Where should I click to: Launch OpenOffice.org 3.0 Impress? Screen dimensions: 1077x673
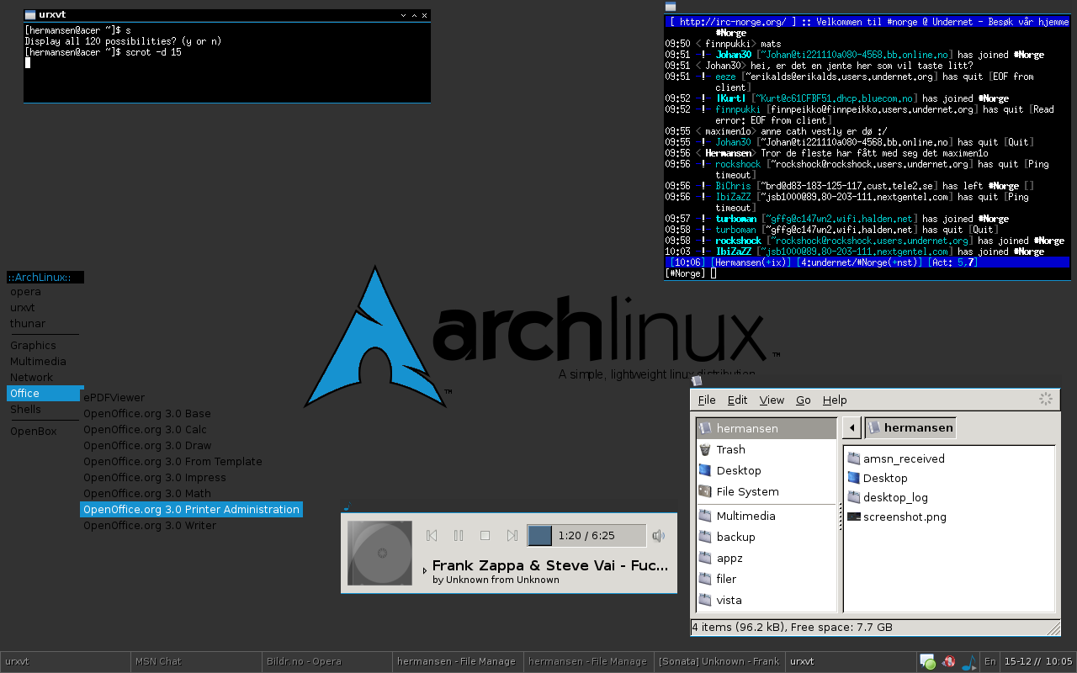pos(191,478)
